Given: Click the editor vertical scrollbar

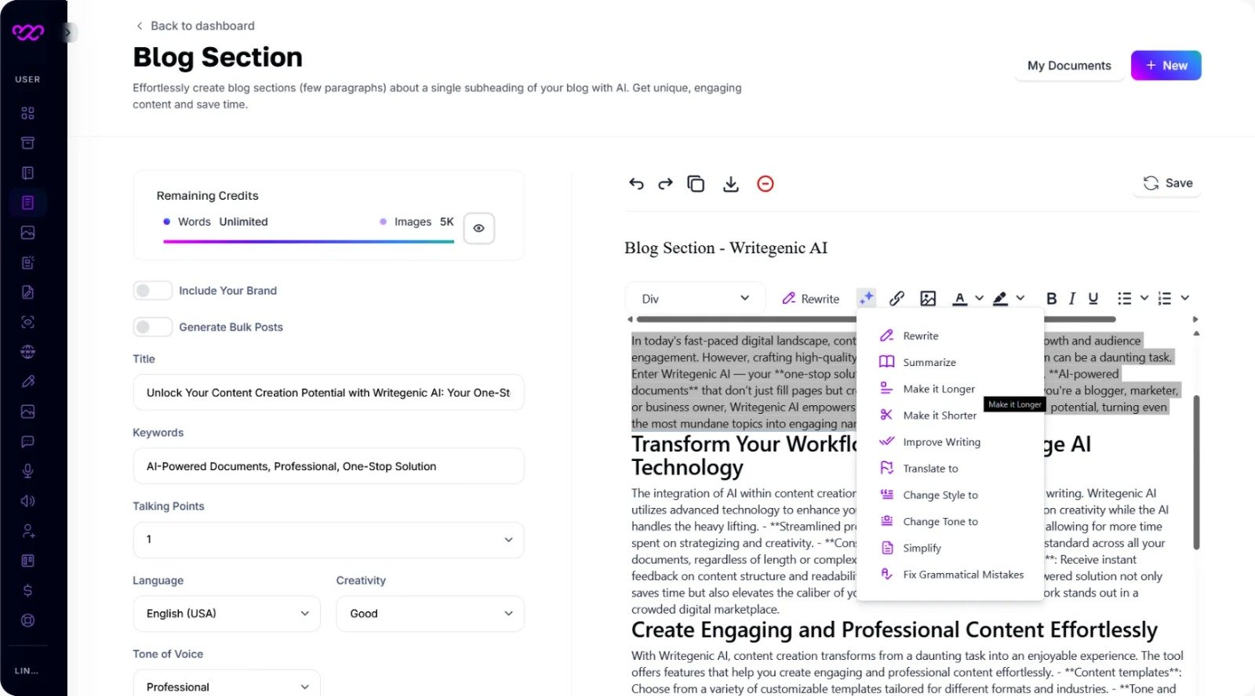Looking at the screenshot, I should pos(1196,472).
